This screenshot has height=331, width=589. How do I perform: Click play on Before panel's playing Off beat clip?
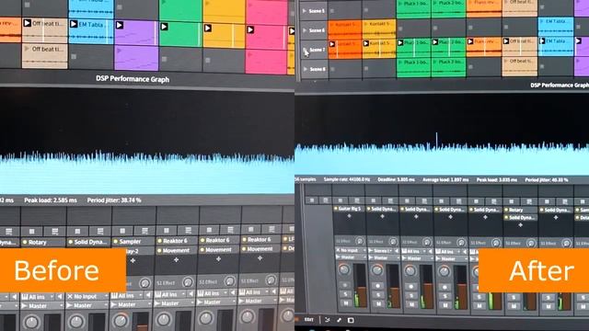28,23
